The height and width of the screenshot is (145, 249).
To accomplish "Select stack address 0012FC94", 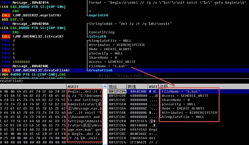I will (x=117, y=92).
